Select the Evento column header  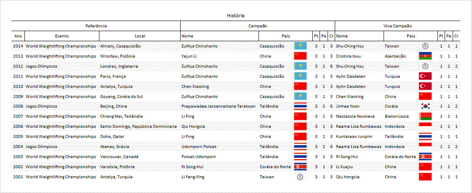62,36
